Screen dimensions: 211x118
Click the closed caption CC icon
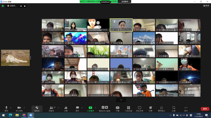(x=118, y=109)
